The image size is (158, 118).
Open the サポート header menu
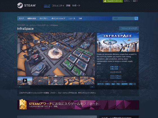point(76,6)
